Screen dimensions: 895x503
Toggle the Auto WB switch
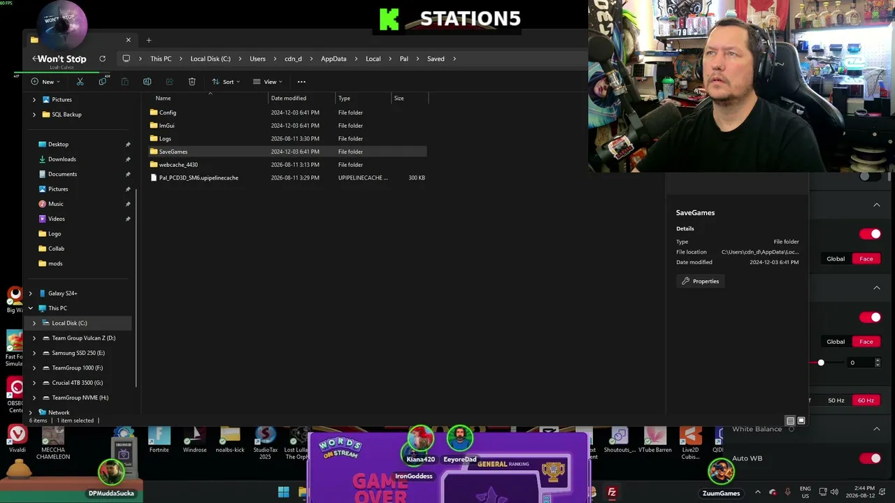(x=870, y=458)
